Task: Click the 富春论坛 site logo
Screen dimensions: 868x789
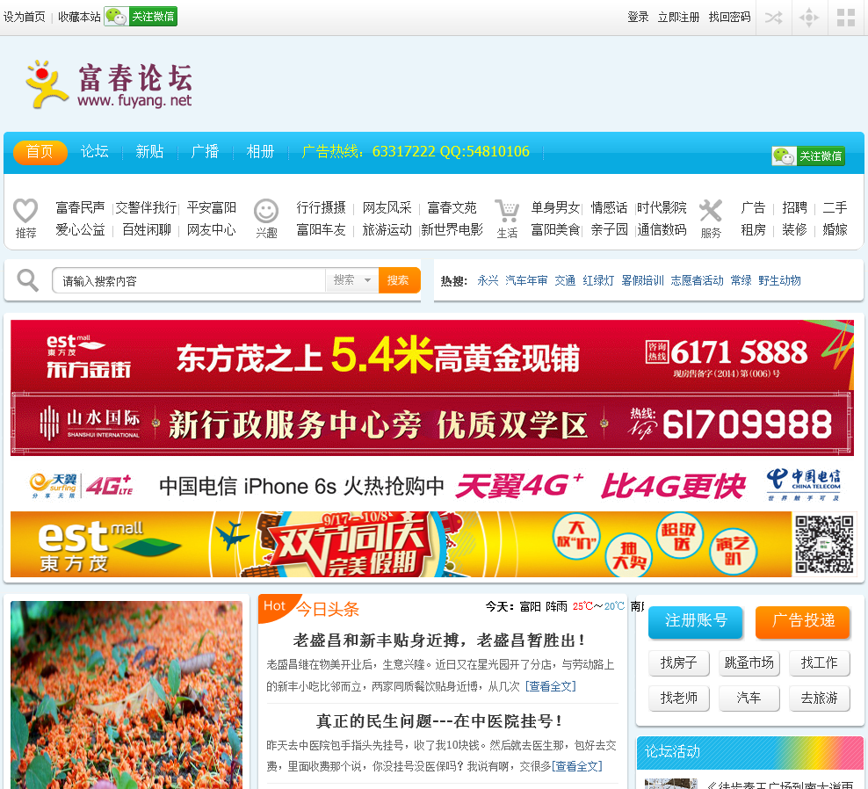Action: point(110,84)
